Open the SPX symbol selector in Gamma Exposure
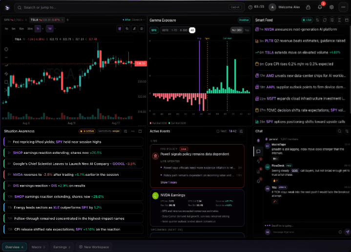The height and width of the screenshot is (252, 351). coord(154,30)
